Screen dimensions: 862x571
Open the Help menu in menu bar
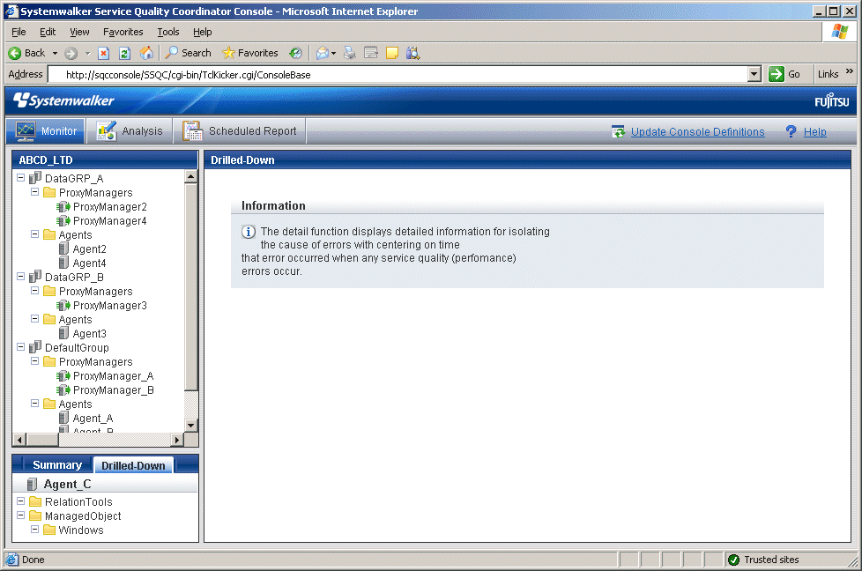point(203,32)
